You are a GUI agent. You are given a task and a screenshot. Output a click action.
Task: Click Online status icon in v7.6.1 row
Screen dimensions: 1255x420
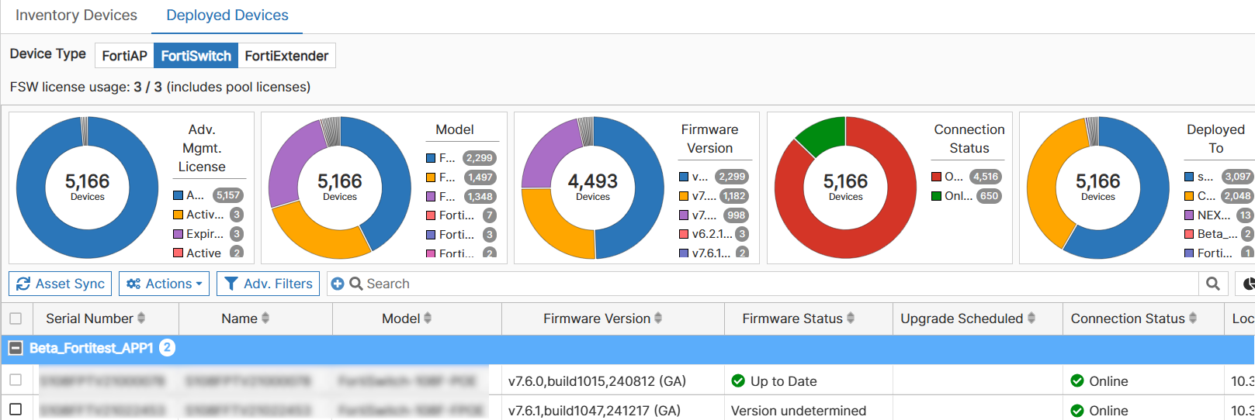tap(1077, 411)
